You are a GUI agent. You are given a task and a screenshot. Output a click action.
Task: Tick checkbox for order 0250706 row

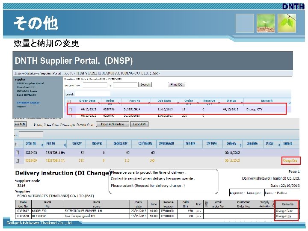(70, 110)
